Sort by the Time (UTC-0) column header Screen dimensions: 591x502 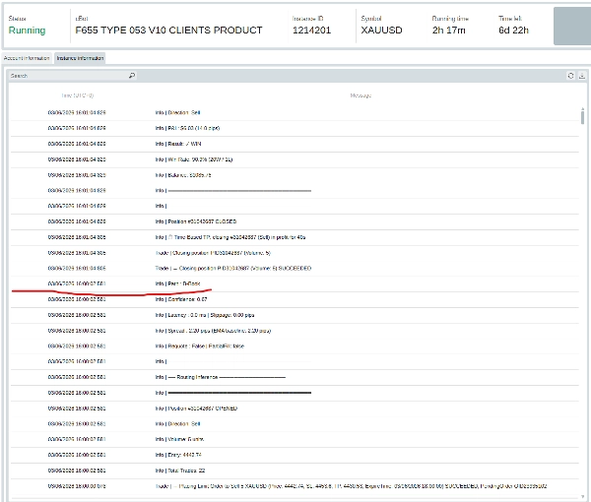[77, 95]
